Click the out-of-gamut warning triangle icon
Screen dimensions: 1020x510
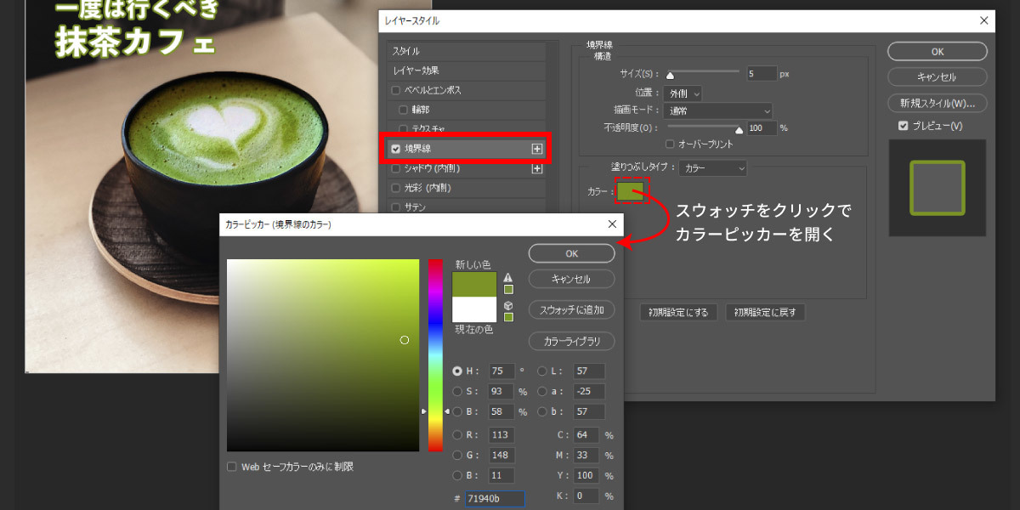(x=508, y=277)
